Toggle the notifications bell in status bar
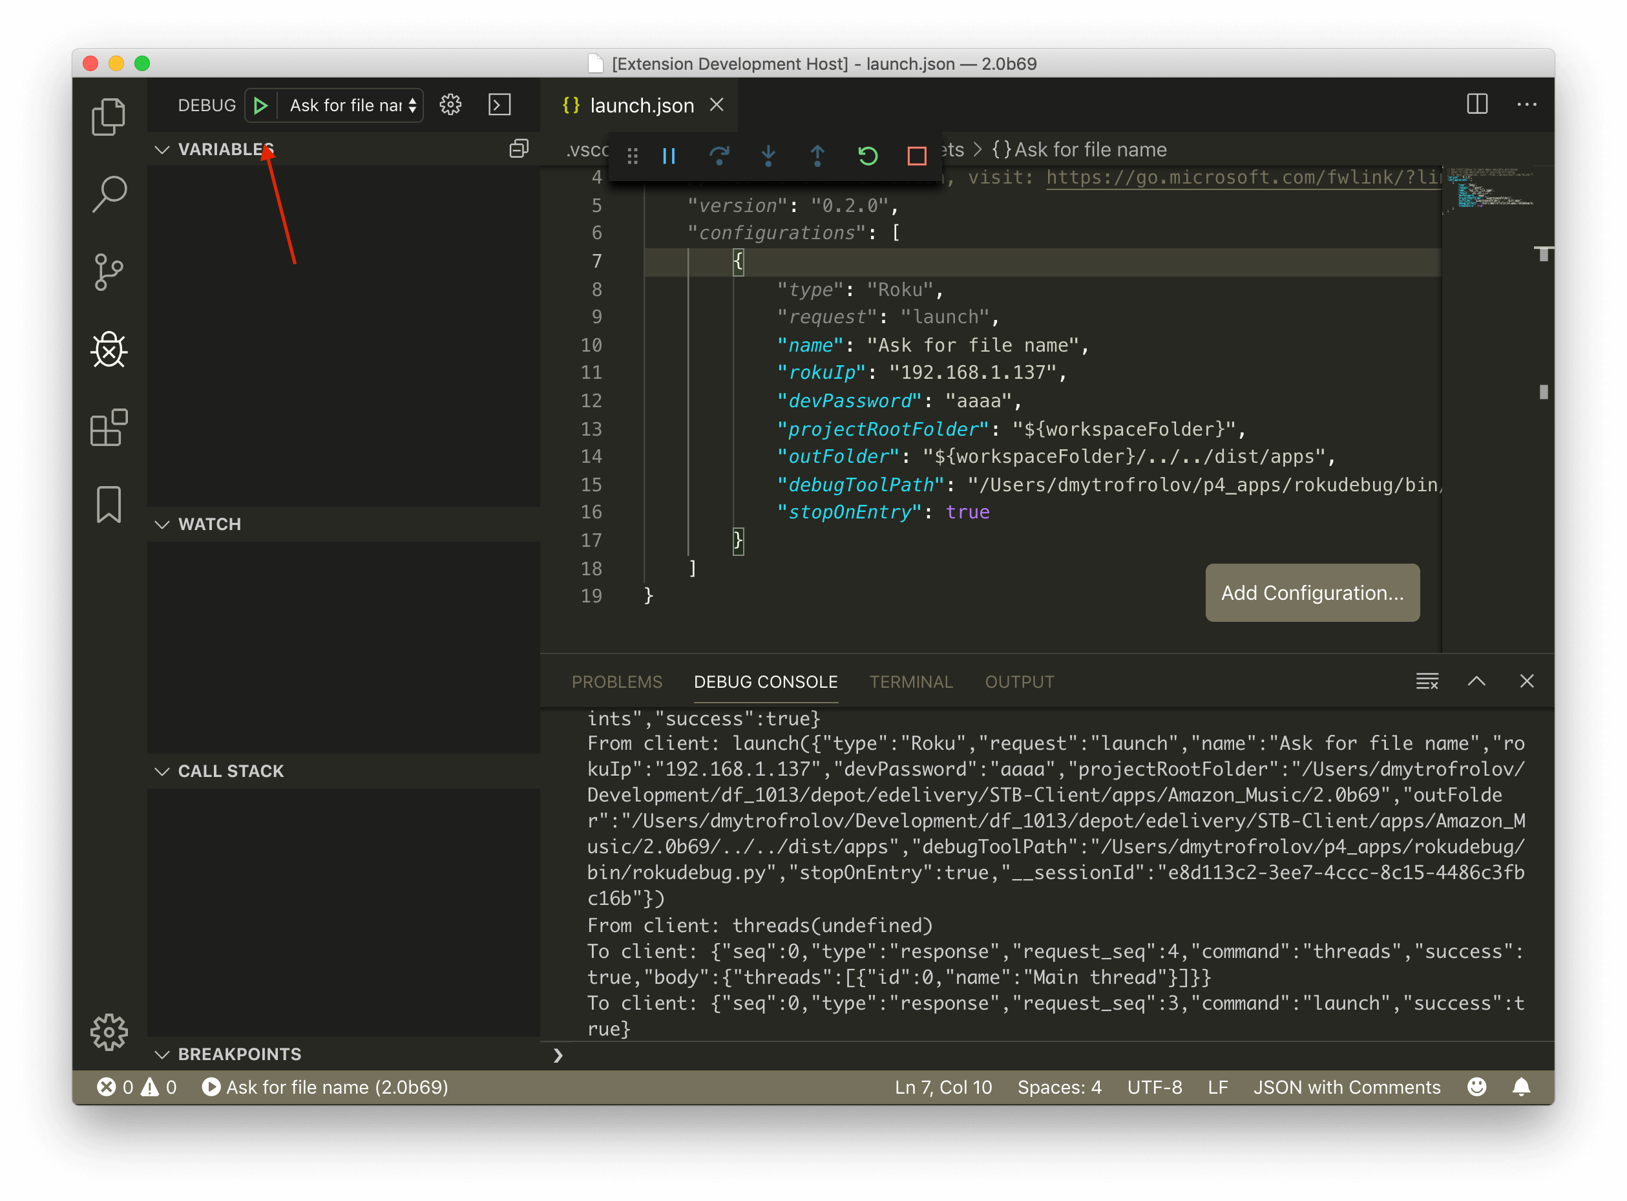This screenshot has width=1627, height=1201. click(x=1522, y=1087)
